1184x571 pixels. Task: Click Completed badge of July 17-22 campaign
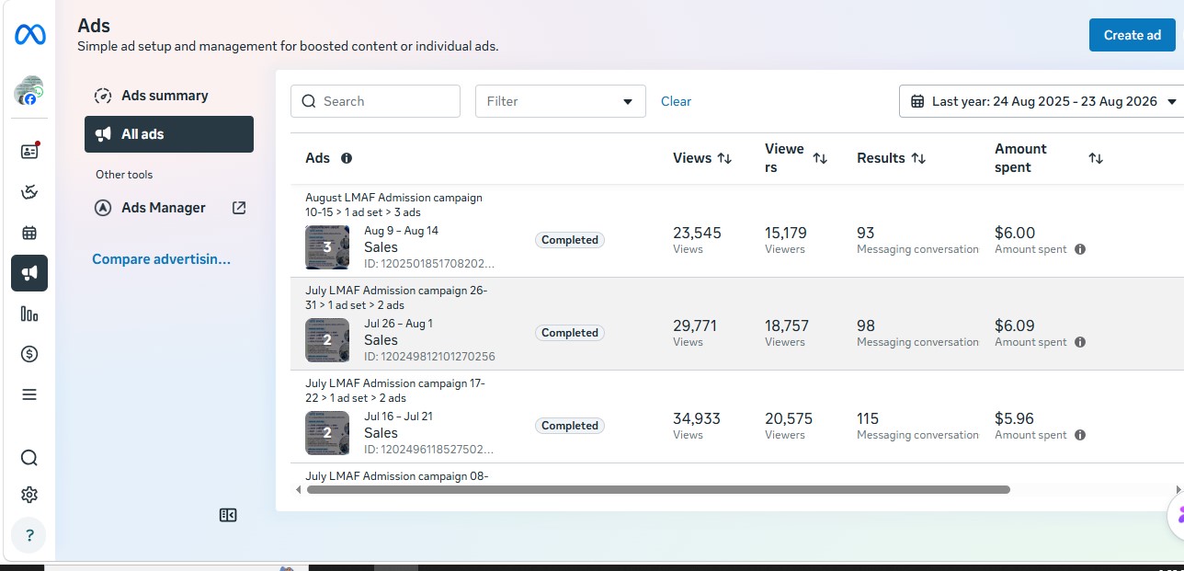[x=570, y=426]
